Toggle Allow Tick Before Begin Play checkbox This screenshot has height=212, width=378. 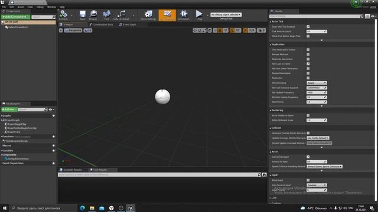[308, 36]
